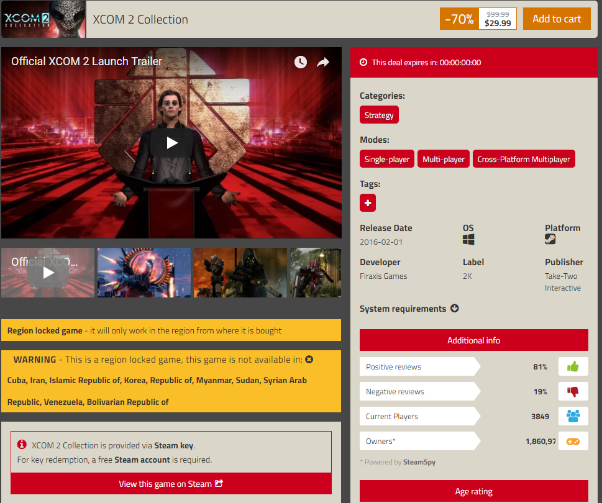Viewport: 602px width, 503px height.
Task: Click the Steam platform icon
Action: click(550, 240)
